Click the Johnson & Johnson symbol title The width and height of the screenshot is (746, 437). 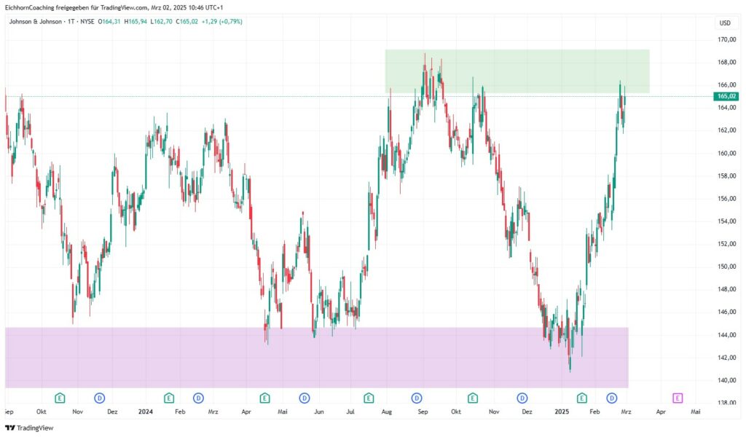pos(35,21)
